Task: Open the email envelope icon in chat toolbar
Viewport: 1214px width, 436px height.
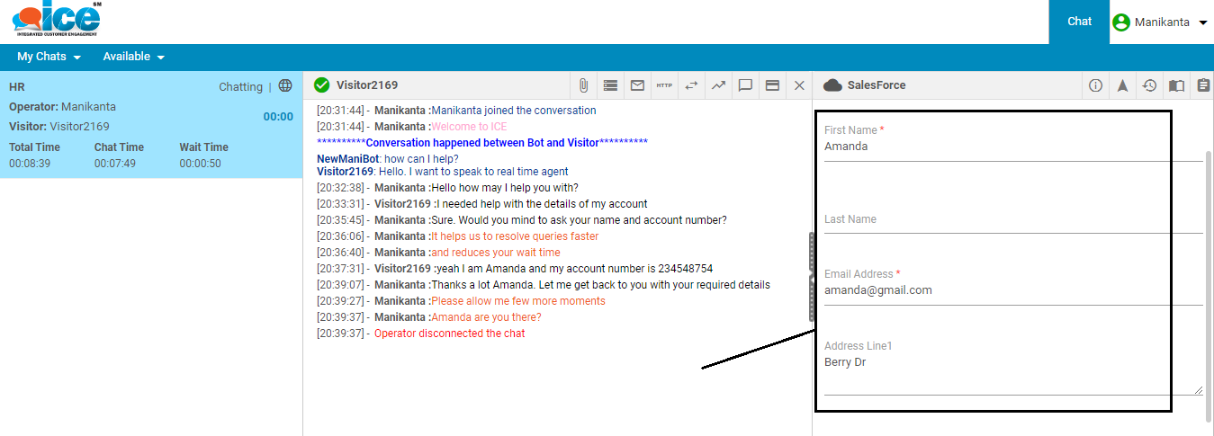Action: (x=637, y=85)
